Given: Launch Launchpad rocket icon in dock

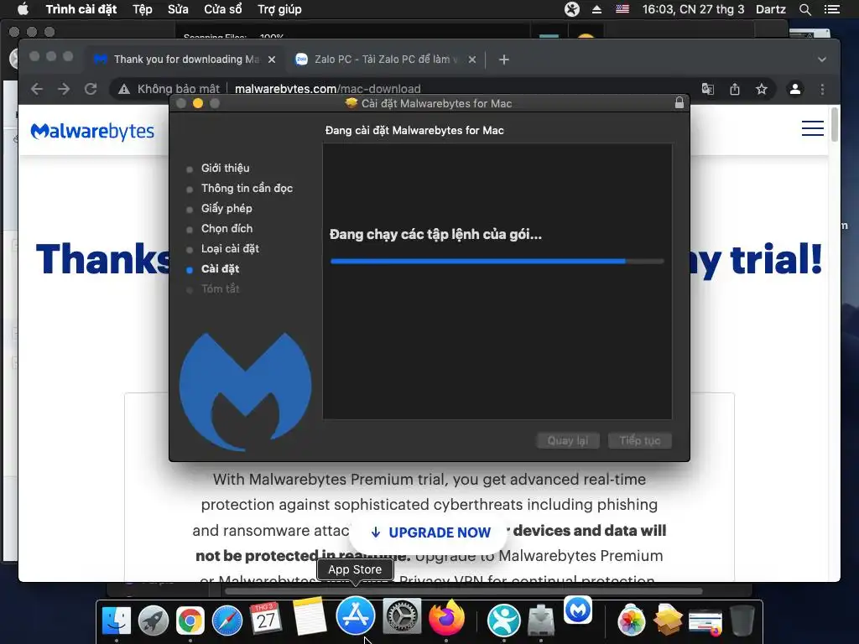Looking at the screenshot, I should coord(154,621).
